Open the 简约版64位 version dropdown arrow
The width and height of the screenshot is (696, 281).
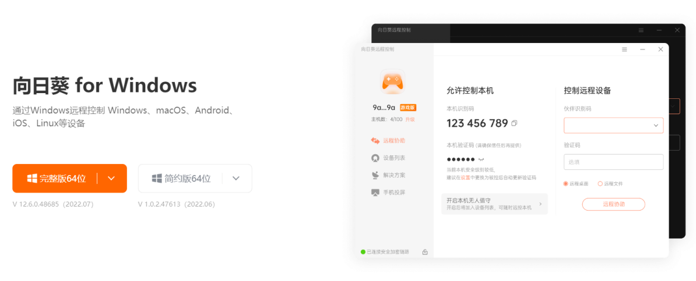[236, 179]
